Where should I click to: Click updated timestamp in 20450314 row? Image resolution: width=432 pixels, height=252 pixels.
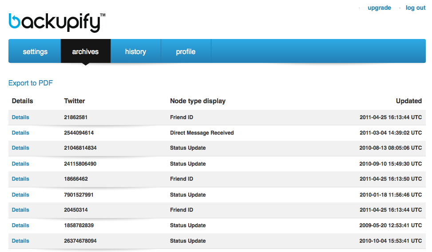391,210
